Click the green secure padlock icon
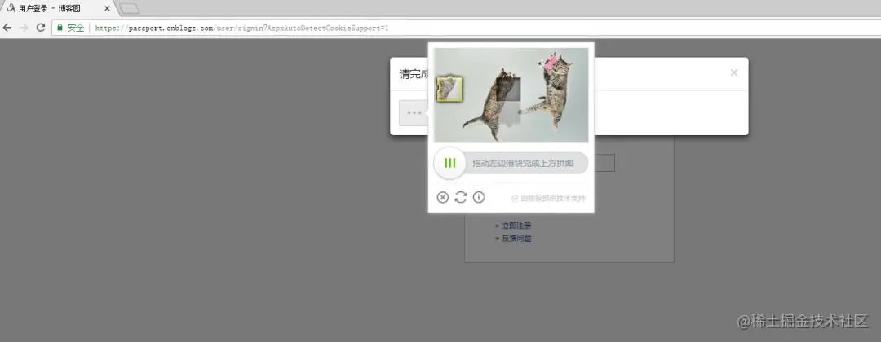Viewport: 881px width, 342px height. pos(60,28)
